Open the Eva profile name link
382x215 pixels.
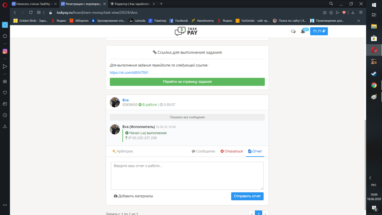tap(125, 100)
